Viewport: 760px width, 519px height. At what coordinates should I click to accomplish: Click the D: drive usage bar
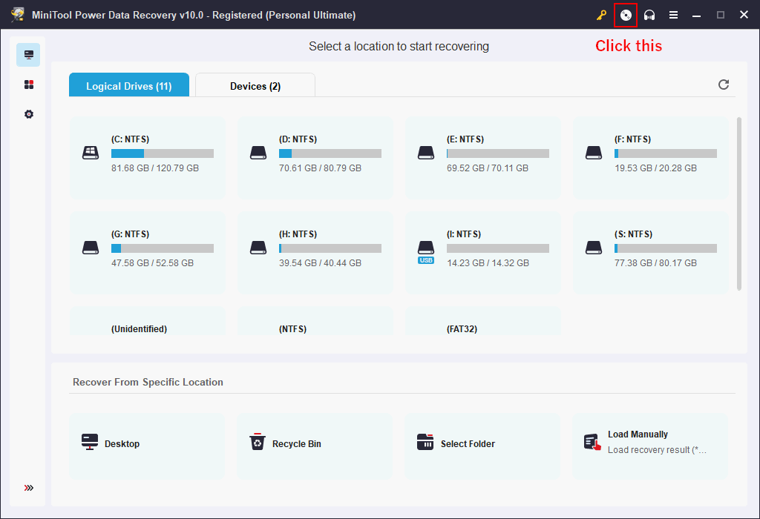click(330, 153)
